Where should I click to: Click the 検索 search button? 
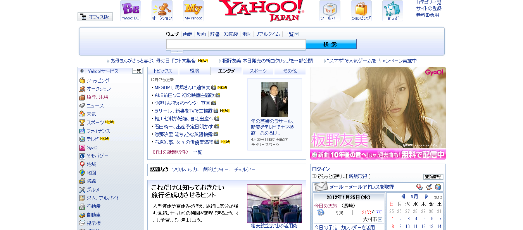click(331, 44)
